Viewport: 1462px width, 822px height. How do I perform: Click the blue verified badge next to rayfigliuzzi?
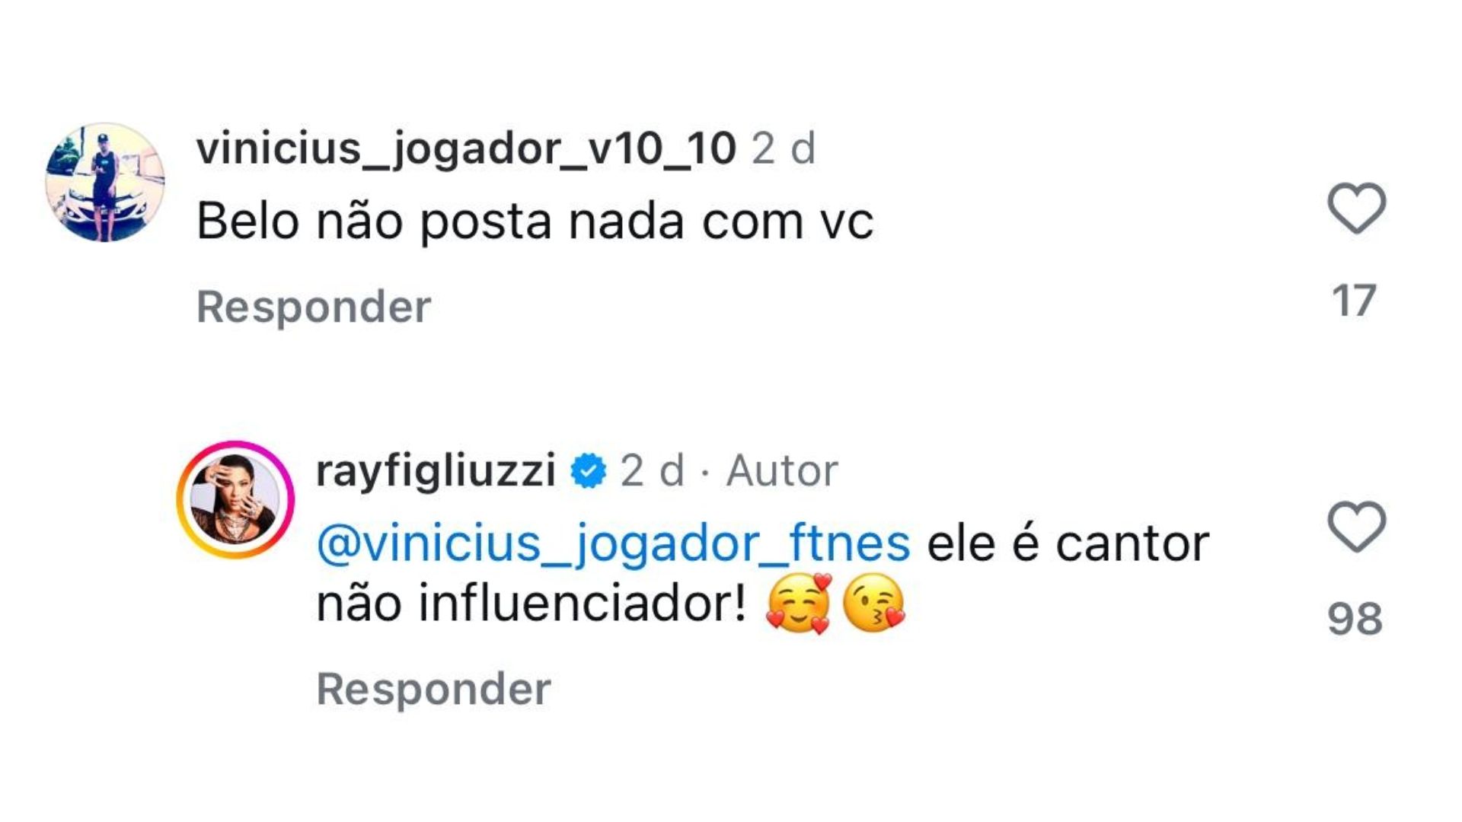(588, 471)
